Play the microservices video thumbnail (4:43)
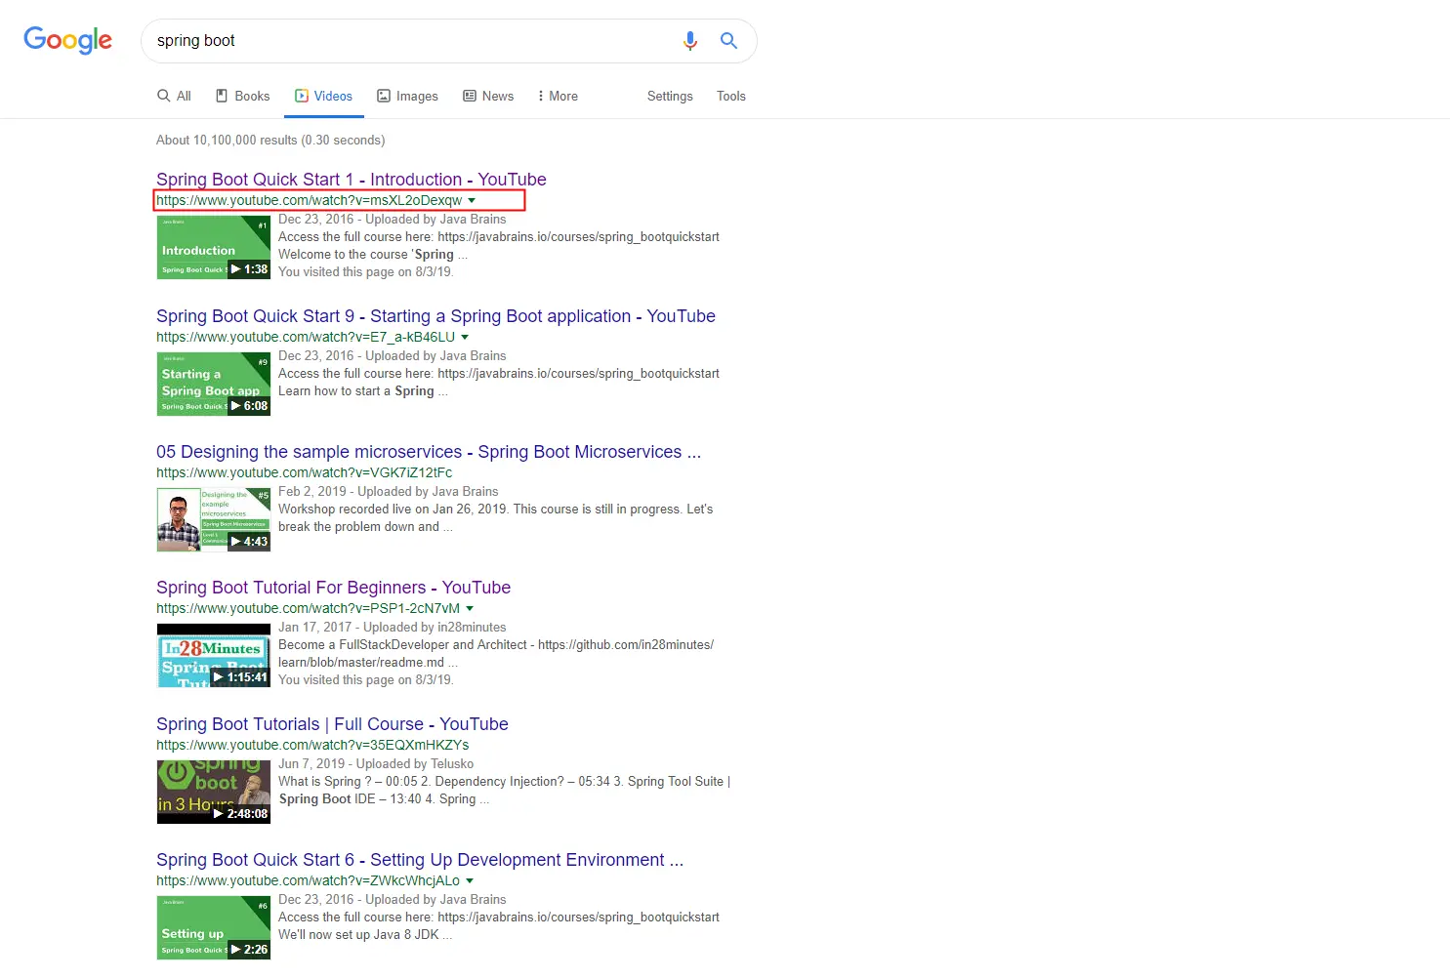1450x979 pixels. pyautogui.click(x=214, y=519)
